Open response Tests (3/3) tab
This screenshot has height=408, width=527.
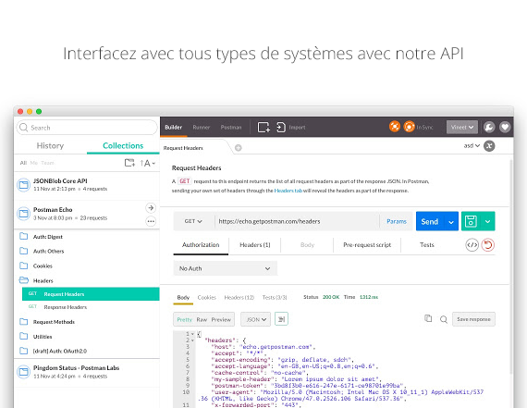click(x=275, y=297)
